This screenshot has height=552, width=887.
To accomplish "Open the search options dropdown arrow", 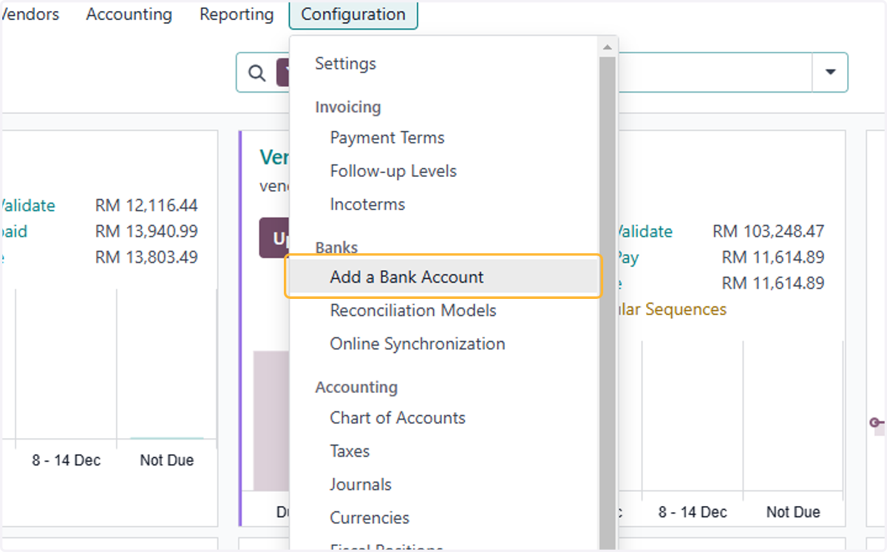I will tap(830, 73).
